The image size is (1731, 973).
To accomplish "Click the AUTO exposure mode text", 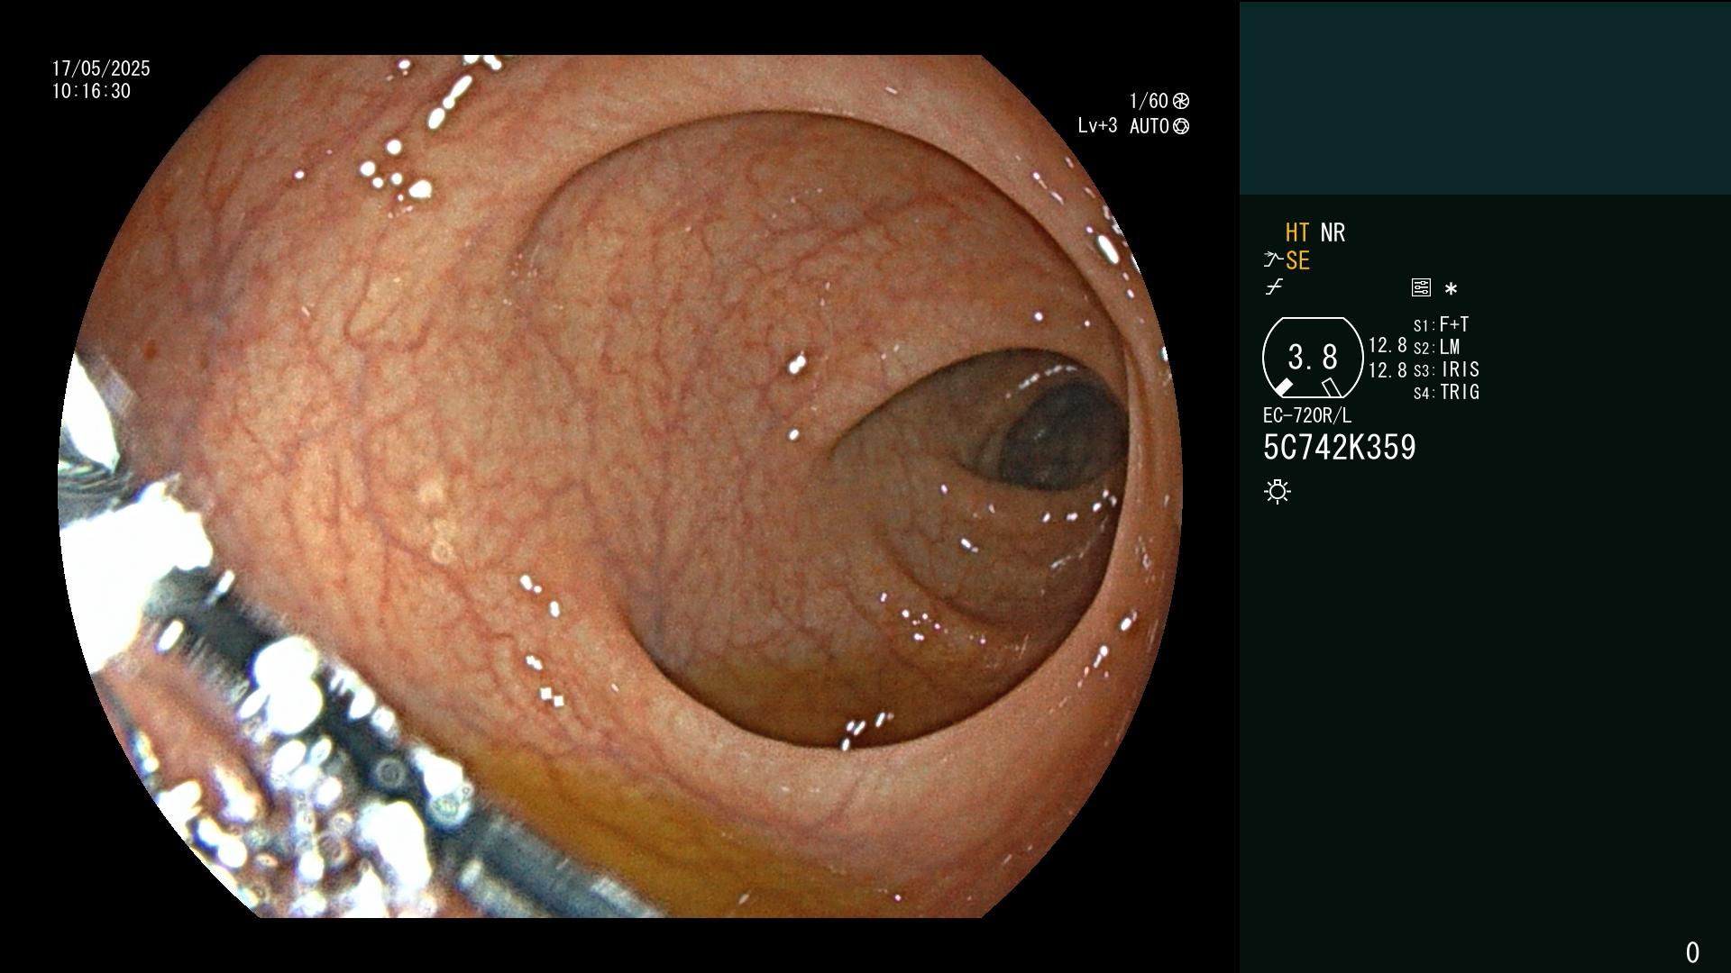I will pos(1149,126).
